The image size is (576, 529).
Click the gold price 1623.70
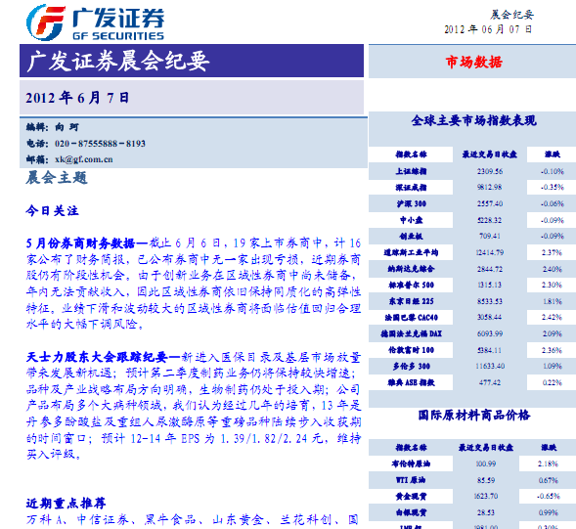tap(486, 497)
